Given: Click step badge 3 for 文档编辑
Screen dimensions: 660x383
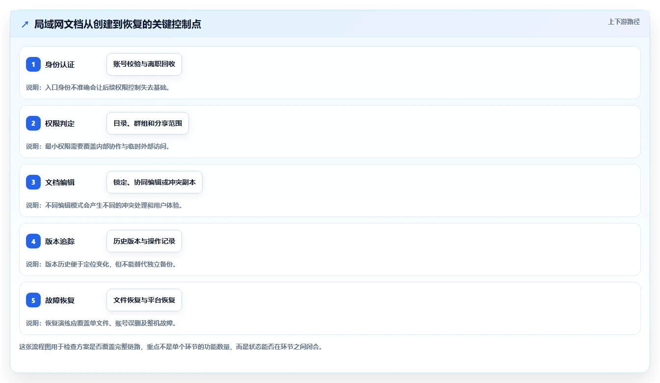Looking at the screenshot, I should tap(33, 182).
